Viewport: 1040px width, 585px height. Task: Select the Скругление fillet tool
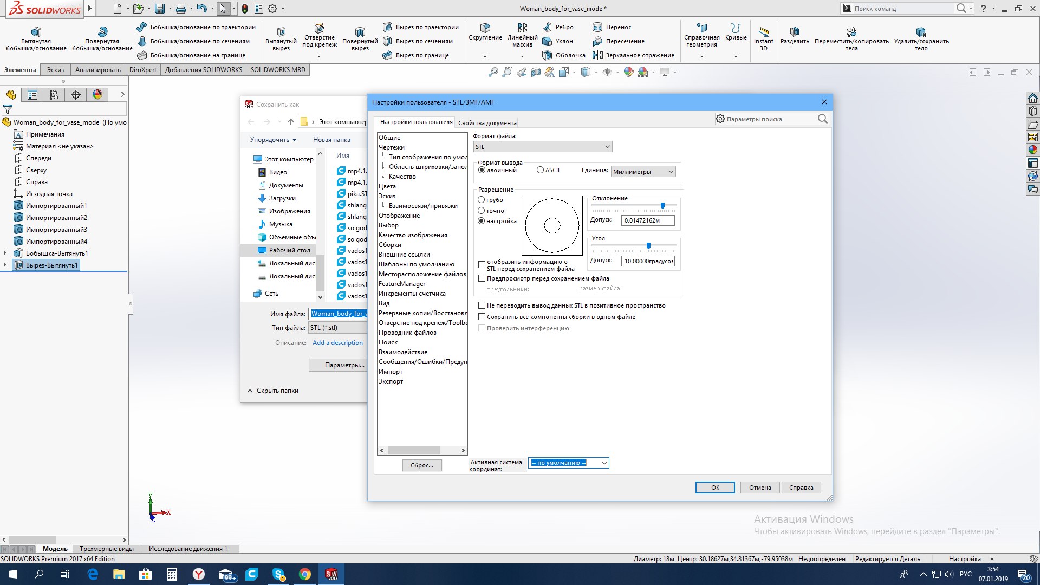coord(485,28)
